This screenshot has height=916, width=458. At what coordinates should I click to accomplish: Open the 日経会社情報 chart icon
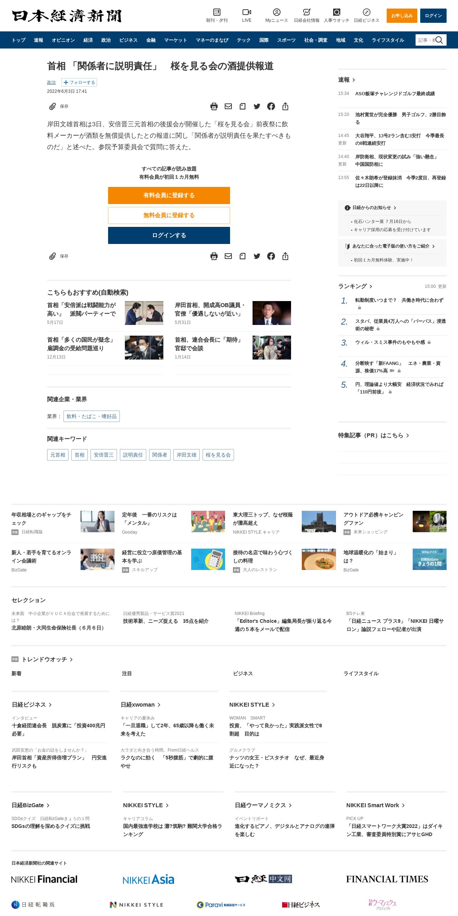(306, 12)
